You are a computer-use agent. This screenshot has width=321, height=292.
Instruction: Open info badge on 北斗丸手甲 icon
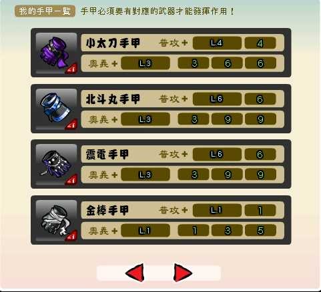71,125
